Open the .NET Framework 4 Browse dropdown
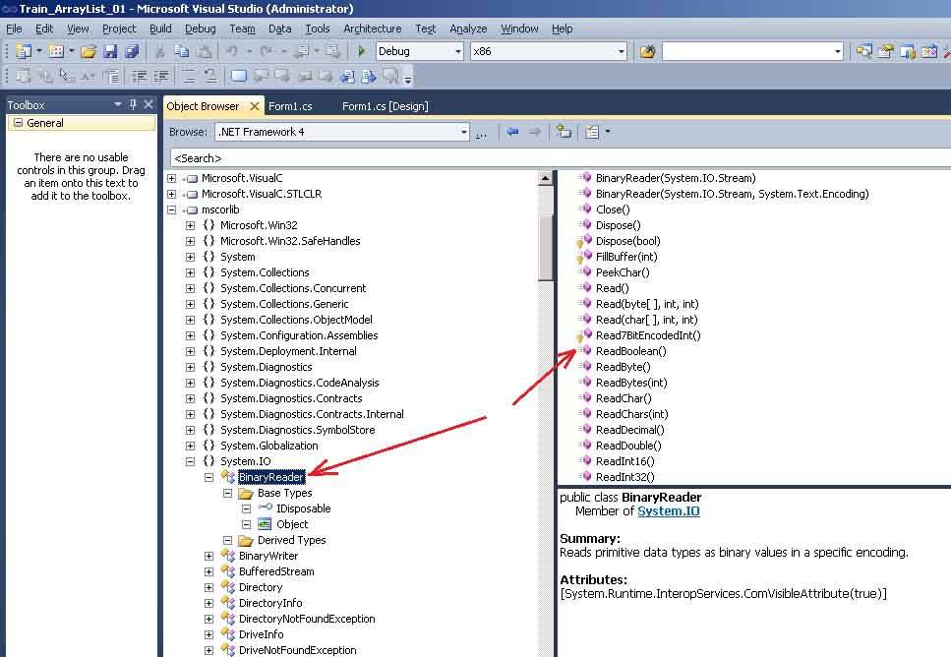 463,132
